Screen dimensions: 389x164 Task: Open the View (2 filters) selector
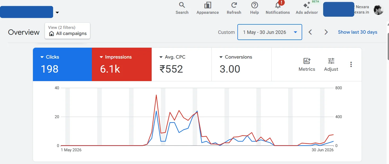pyautogui.click(x=67, y=31)
